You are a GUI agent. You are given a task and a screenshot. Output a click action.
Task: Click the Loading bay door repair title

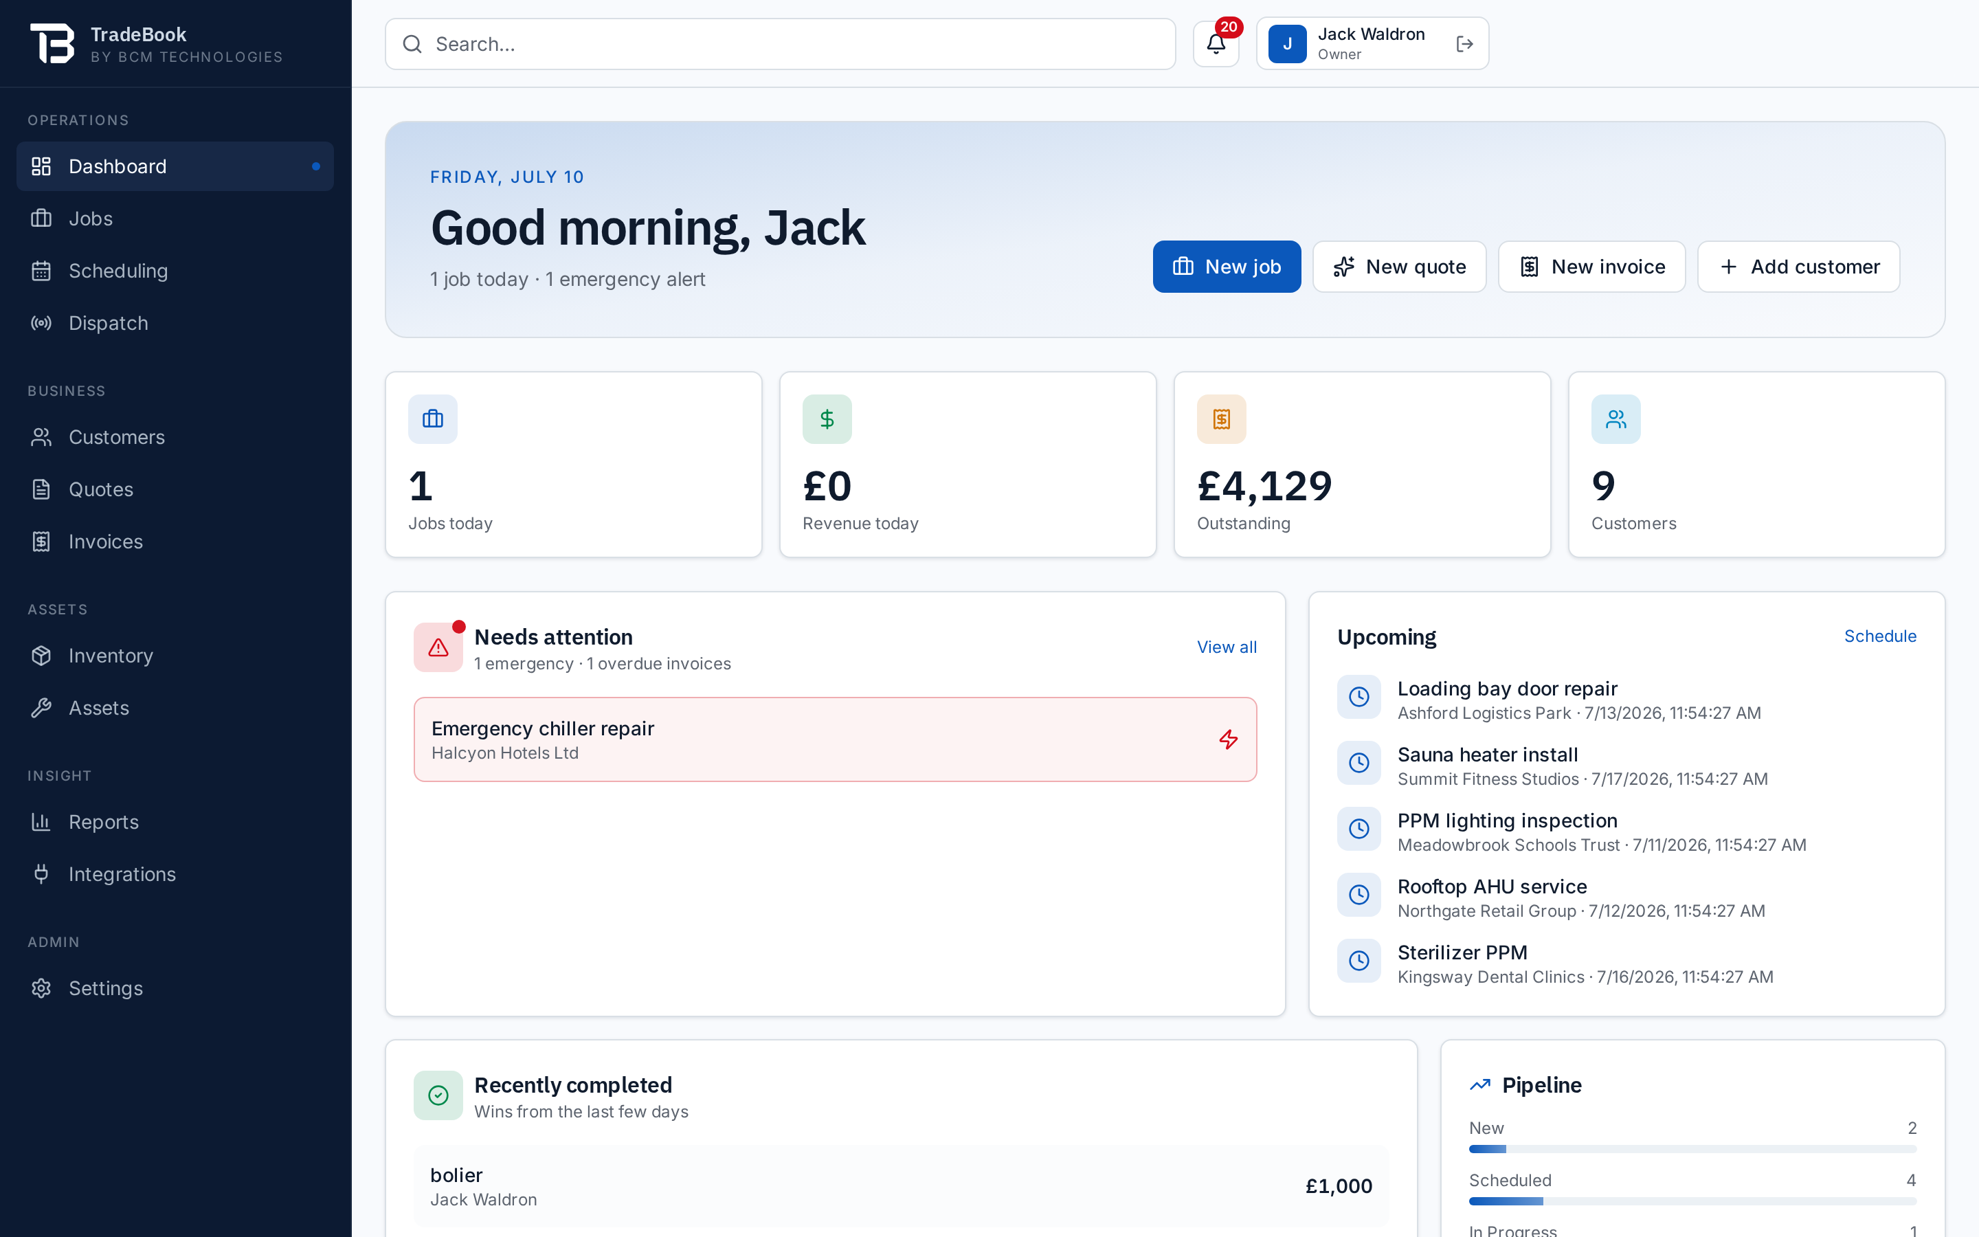click(1507, 689)
